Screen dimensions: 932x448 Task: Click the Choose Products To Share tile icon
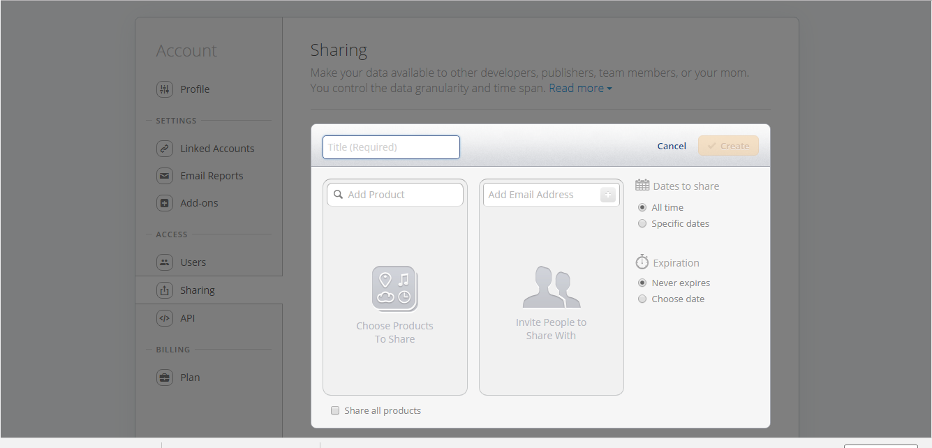pos(395,288)
